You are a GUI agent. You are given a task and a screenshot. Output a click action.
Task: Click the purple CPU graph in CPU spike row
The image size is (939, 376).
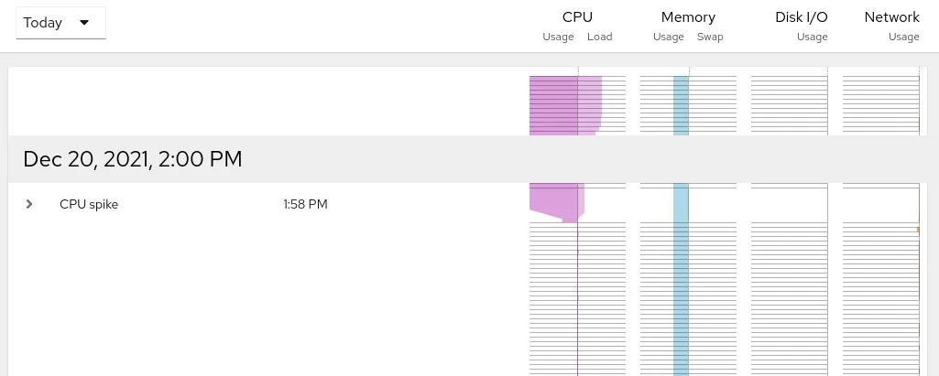pos(555,199)
